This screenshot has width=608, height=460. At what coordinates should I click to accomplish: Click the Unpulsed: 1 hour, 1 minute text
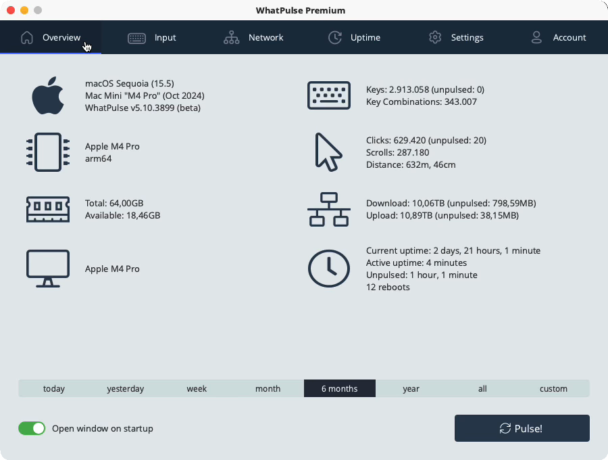point(422,275)
